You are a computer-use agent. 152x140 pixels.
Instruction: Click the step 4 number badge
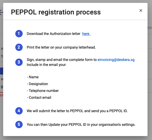pos(19,111)
